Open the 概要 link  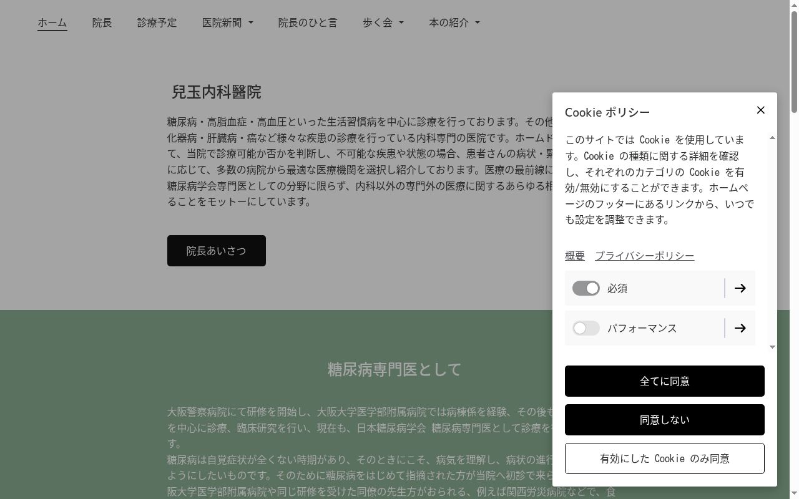tap(575, 256)
